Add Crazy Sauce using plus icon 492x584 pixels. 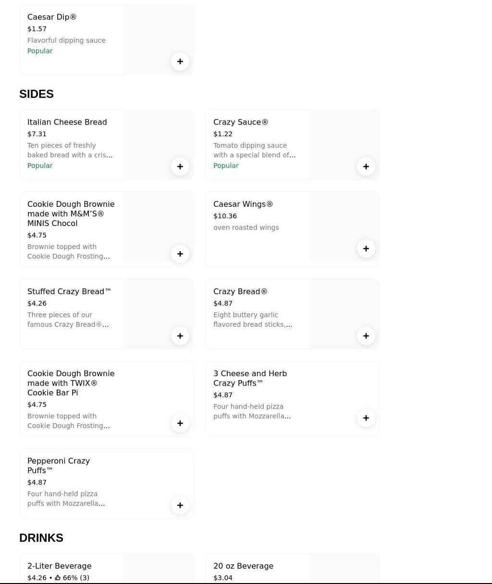point(366,167)
